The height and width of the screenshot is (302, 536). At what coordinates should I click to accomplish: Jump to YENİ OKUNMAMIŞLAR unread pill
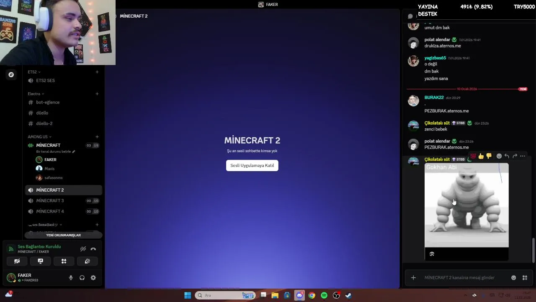pyautogui.click(x=63, y=235)
